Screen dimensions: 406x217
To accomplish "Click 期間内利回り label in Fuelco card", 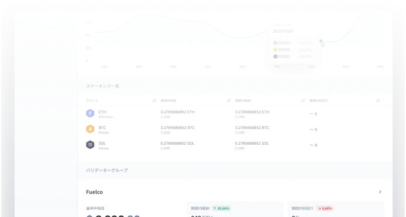I will (302, 208).
